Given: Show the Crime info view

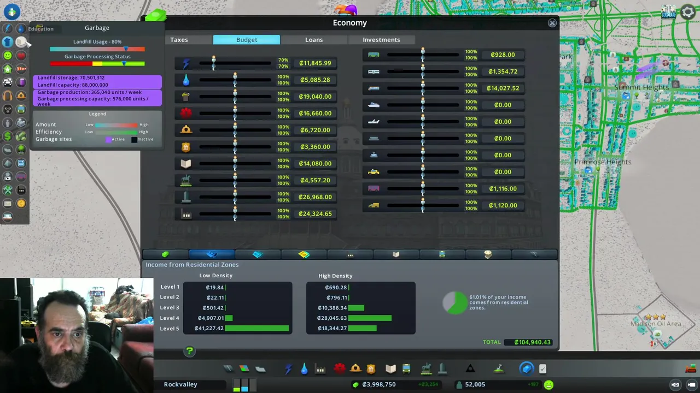Looking at the screenshot, I should point(8,109).
